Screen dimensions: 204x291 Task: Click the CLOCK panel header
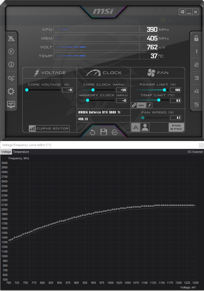(104, 73)
